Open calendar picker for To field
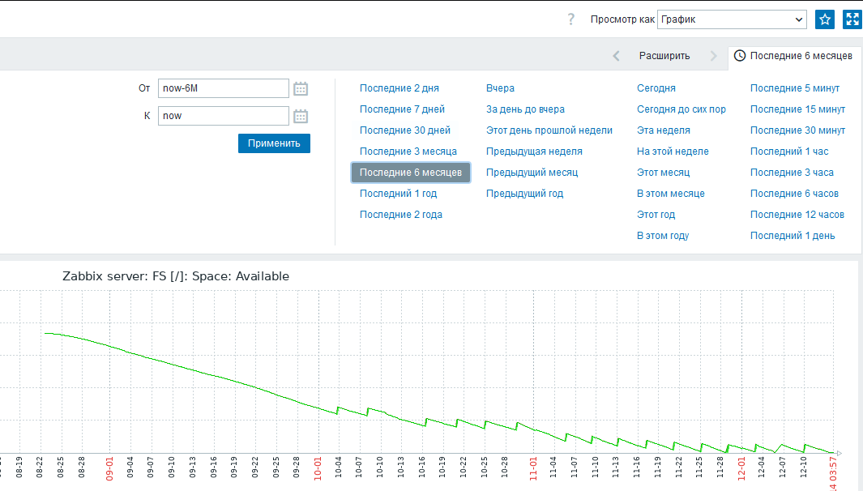The height and width of the screenshot is (491, 863). click(301, 116)
